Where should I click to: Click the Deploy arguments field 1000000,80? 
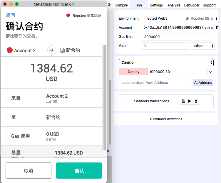click(178, 72)
